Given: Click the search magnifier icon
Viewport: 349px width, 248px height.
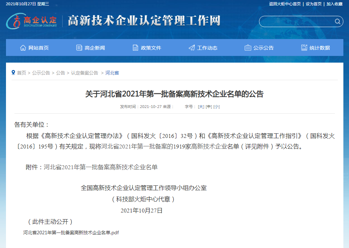Looking at the screenshot, I should (337, 21).
